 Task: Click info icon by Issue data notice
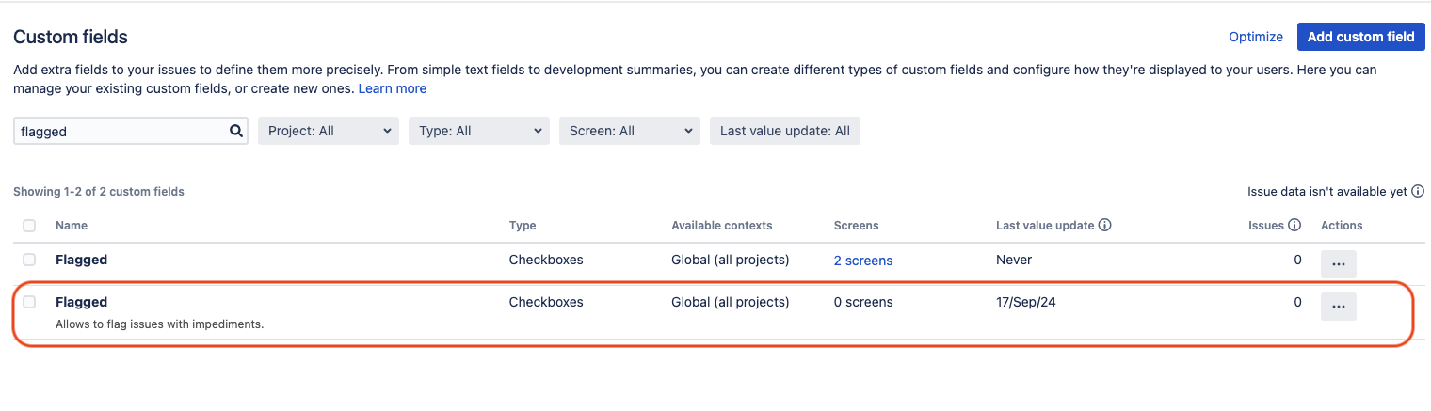[1417, 192]
